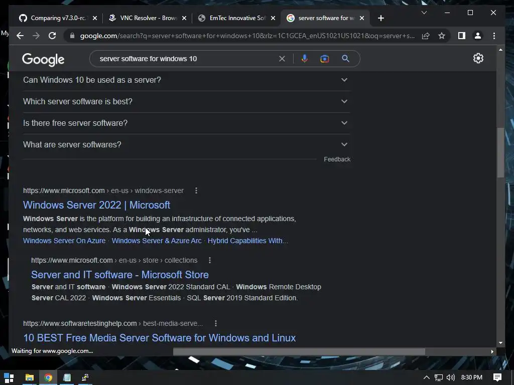Expand 'Which server software is best?'
This screenshot has height=385, width=514.
click(x=186, y=101)
